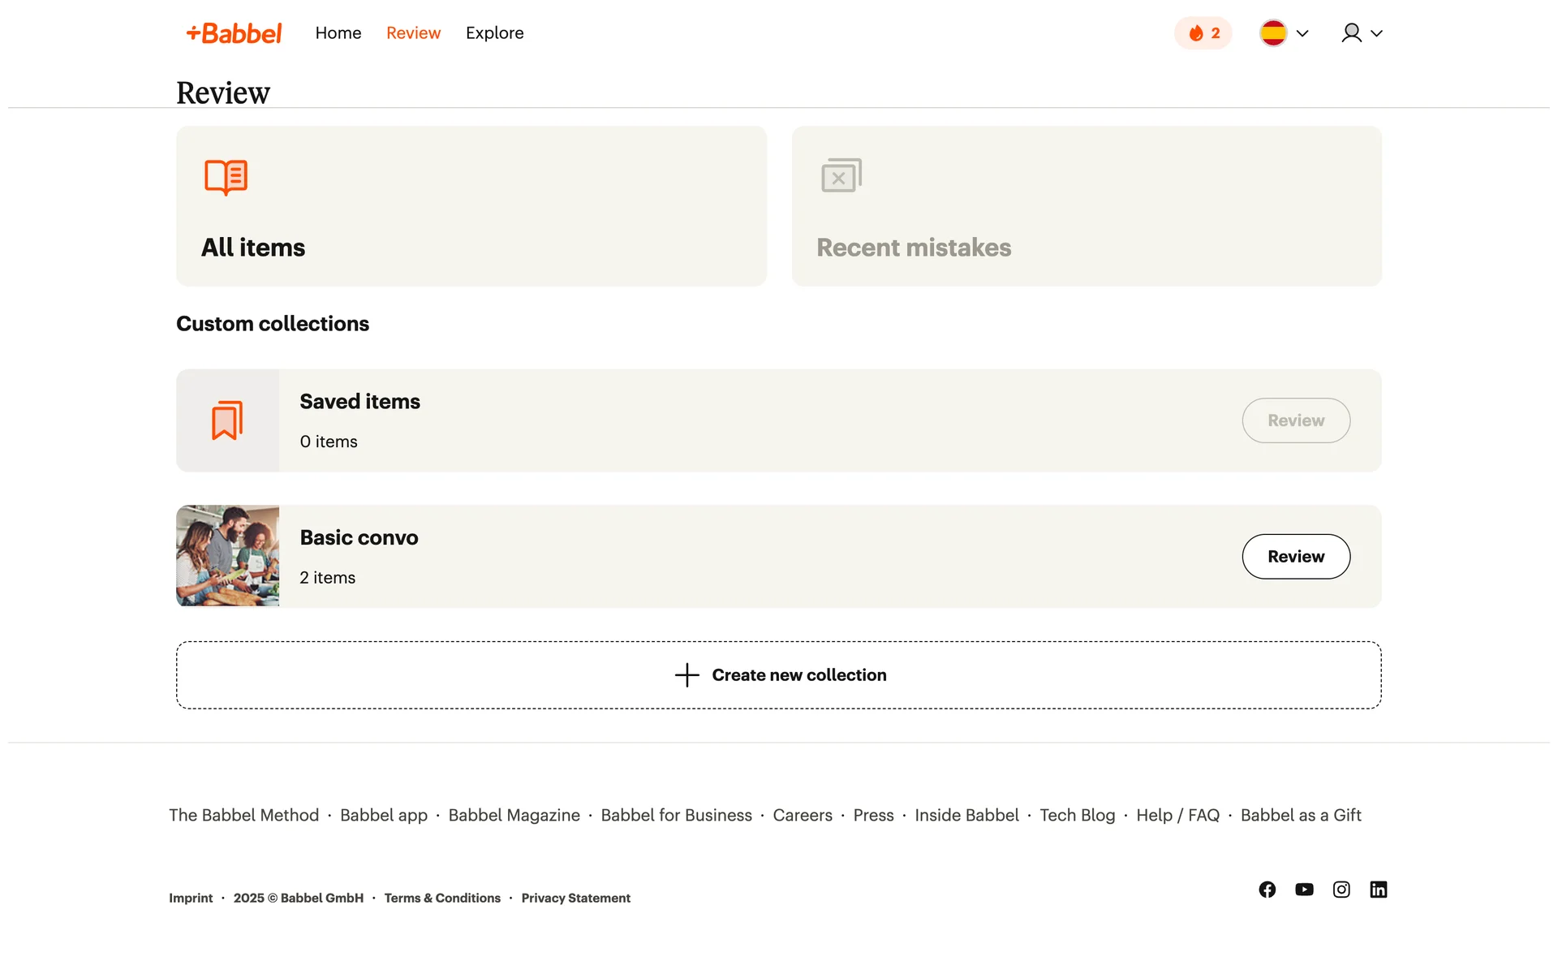The image size is (1558, 974).
Task: Open Babbel's LinkedIn page
Action: click(x=1379, y=890)
